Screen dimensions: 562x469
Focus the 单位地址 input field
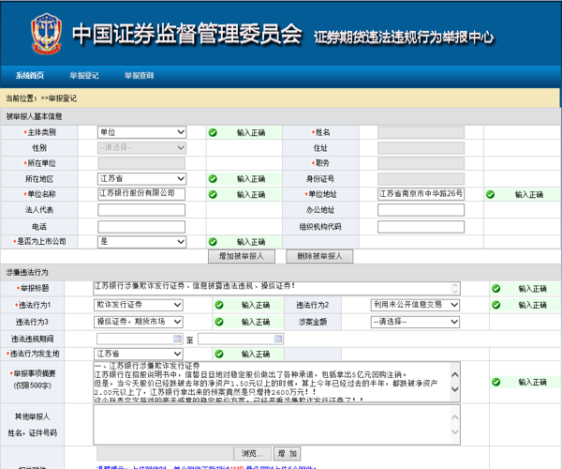click(x=421, y=194)
